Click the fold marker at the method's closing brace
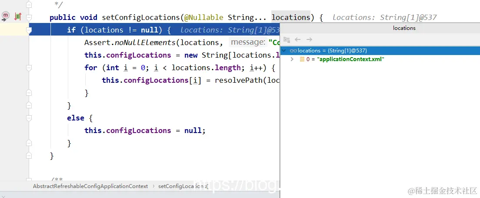 (x=29, y=156)
